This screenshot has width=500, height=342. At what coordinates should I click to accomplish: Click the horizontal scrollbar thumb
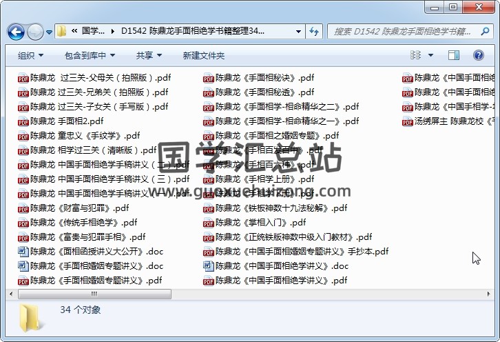pyautogui.click(x=95, y=294)
